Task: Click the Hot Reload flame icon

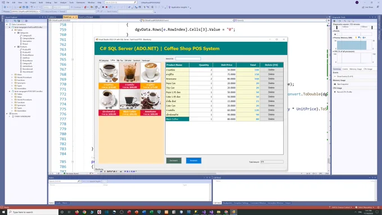Action: click(x=85, y=7)
